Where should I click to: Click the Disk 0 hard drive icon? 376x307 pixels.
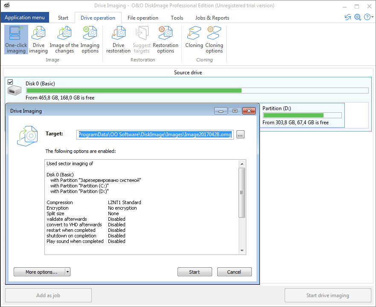point(15,91)
